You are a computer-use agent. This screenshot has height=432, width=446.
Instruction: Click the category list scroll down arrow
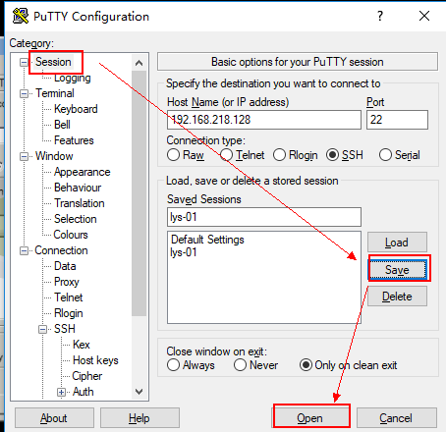(x=139, y=392)
